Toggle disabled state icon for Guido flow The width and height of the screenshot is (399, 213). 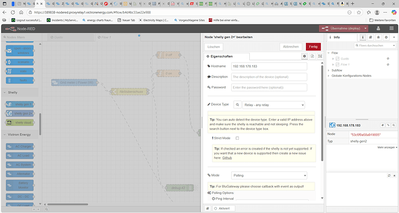coord(388,58)
